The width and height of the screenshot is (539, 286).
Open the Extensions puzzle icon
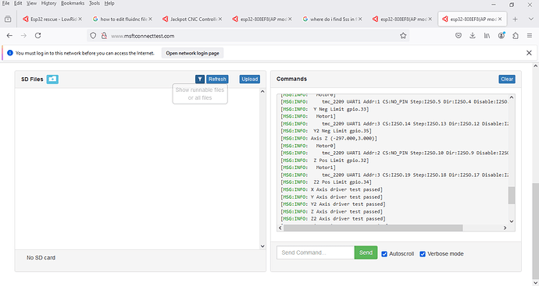click(x=516, y=36)
